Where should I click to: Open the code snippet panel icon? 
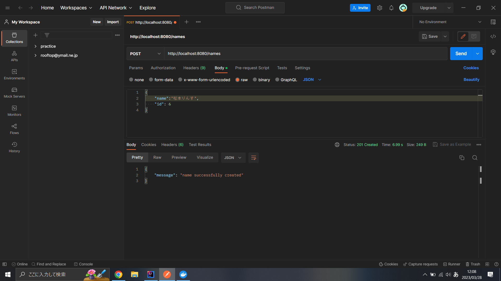coord(493,36)
